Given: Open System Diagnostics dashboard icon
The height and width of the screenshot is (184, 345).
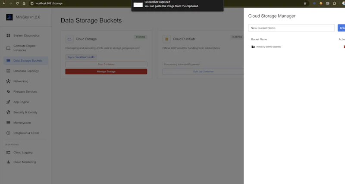Looking at the screenshot, I should (x=8, y=35).
